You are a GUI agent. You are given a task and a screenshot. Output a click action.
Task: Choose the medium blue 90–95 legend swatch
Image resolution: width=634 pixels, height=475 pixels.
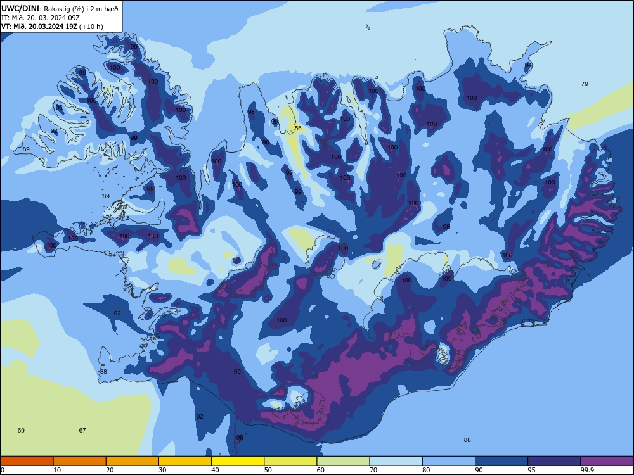(501, 461)
